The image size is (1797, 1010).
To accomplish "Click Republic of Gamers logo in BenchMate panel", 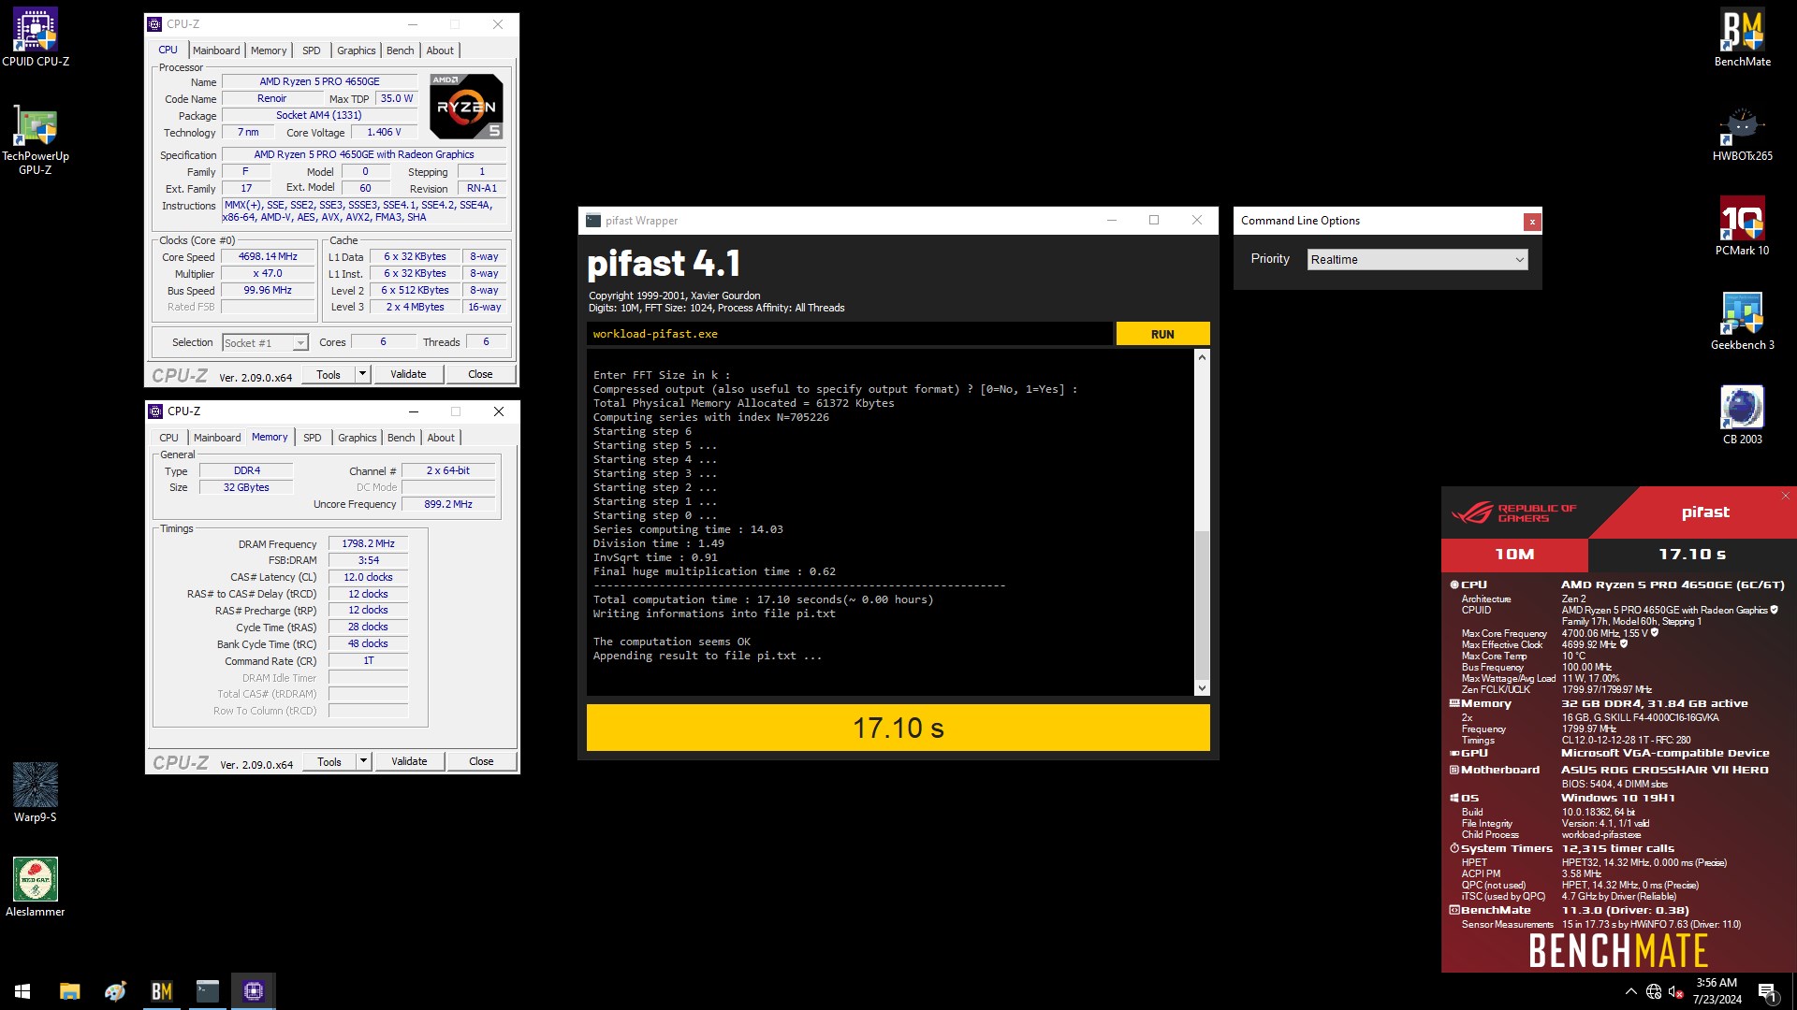I will [1513, 512].
